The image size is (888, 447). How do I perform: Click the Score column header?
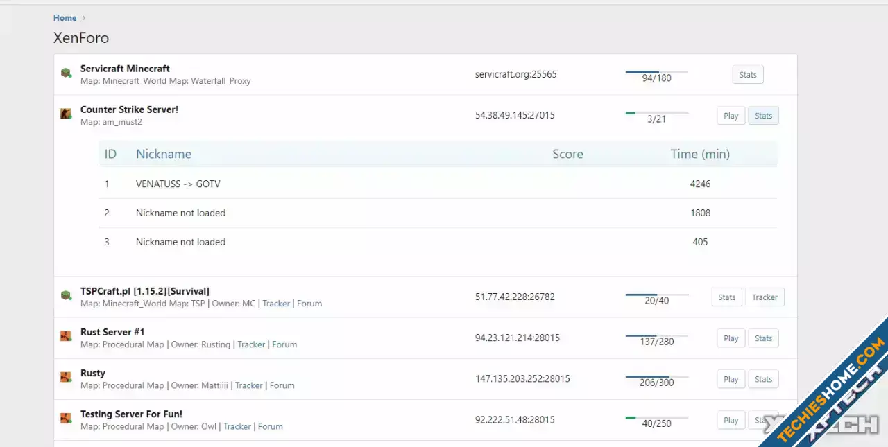[567, 154]
